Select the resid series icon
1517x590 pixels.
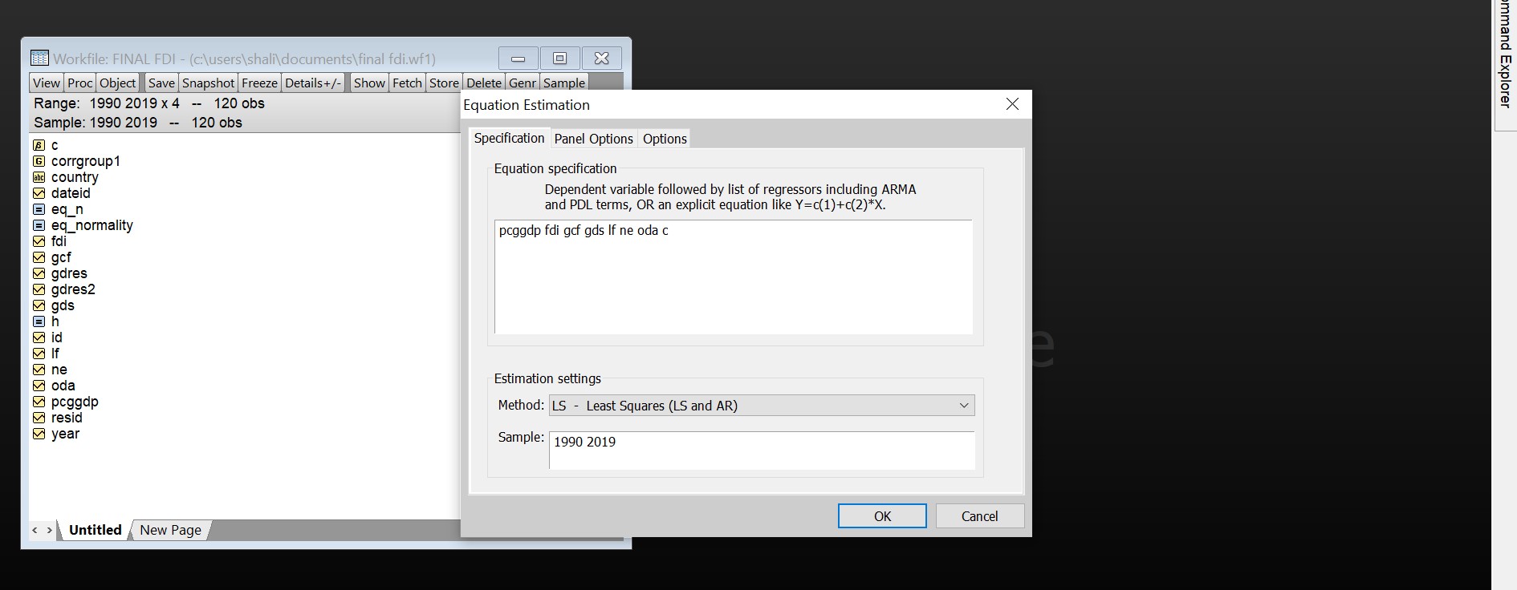39,418
